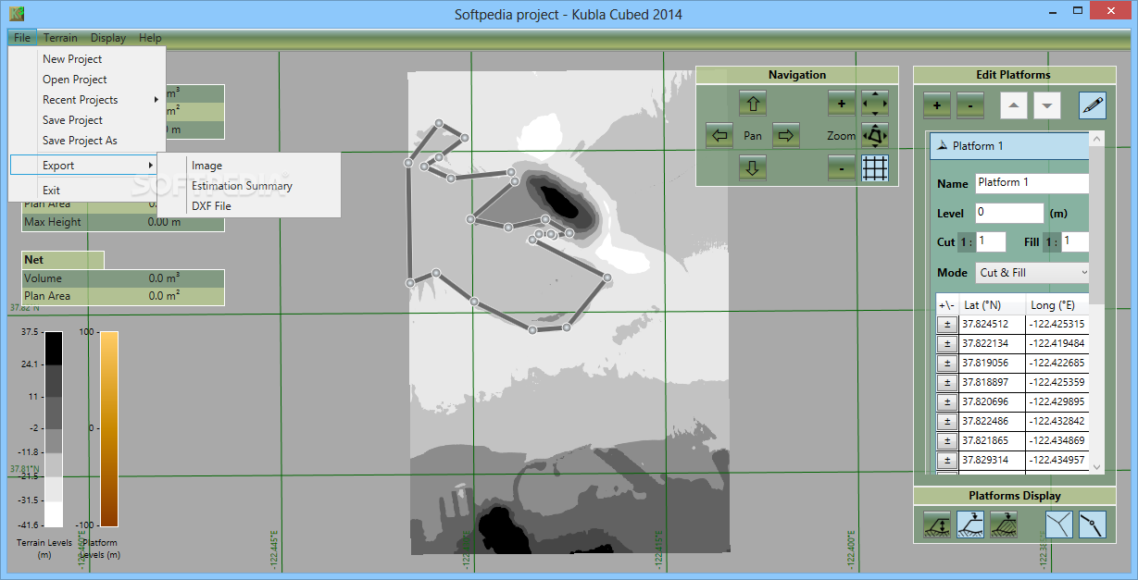
Task: Click the Platform 1 sailboat icon
Action: tap(942, 146)
